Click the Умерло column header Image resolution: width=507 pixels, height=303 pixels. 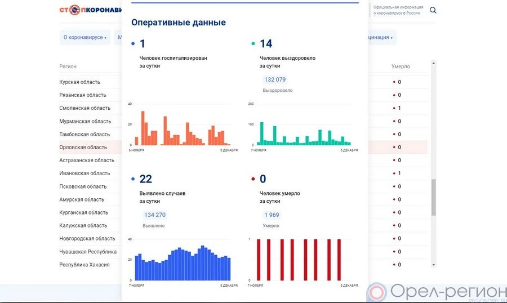(401, 66)
